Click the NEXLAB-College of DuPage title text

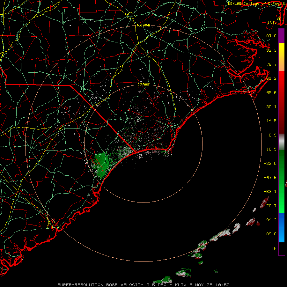pos(255,4)
